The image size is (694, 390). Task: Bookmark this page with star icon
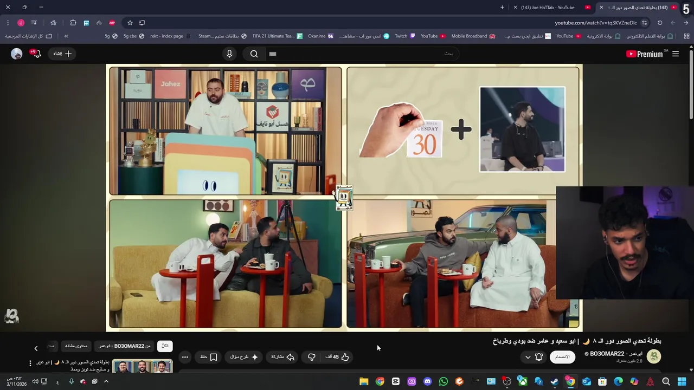pyautogui.click(x=130, y=23)
